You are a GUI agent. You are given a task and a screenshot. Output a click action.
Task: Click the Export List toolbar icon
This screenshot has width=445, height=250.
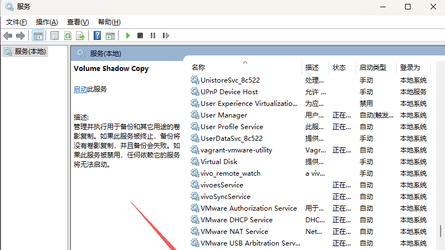(80, 36)
